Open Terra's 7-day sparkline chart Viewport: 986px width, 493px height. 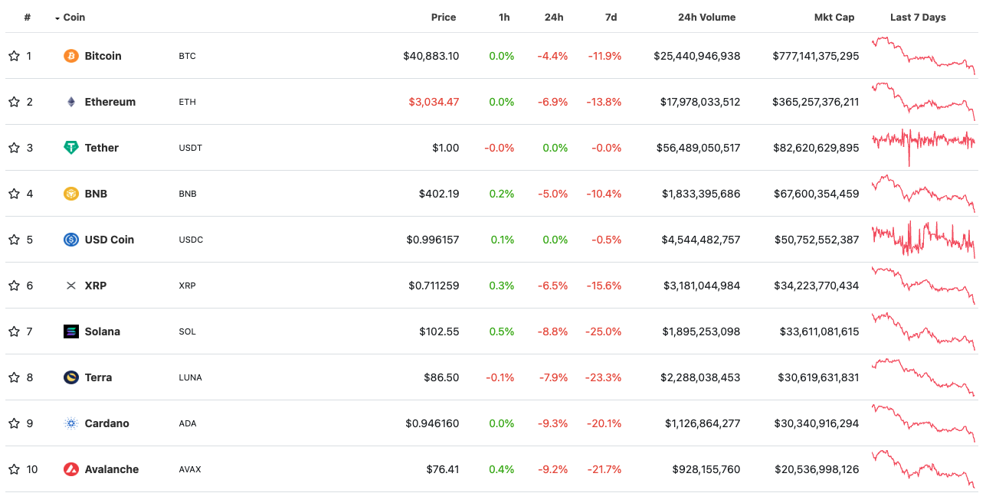[x=924, y=377]
